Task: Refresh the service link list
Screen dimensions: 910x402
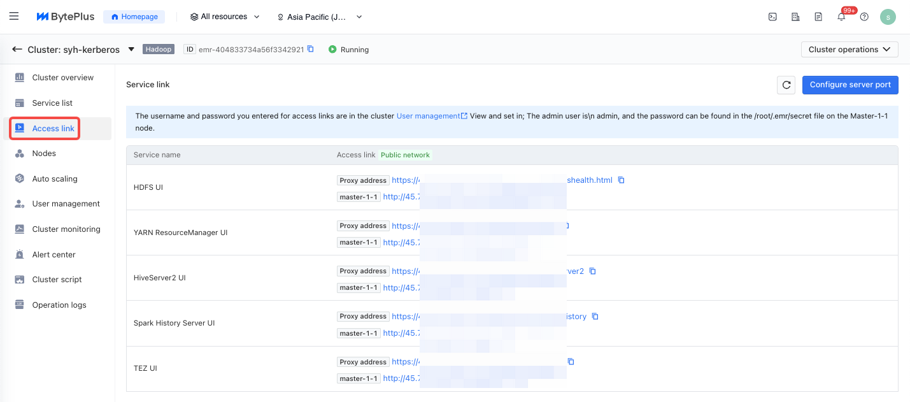Action: [x=786, y=85]
